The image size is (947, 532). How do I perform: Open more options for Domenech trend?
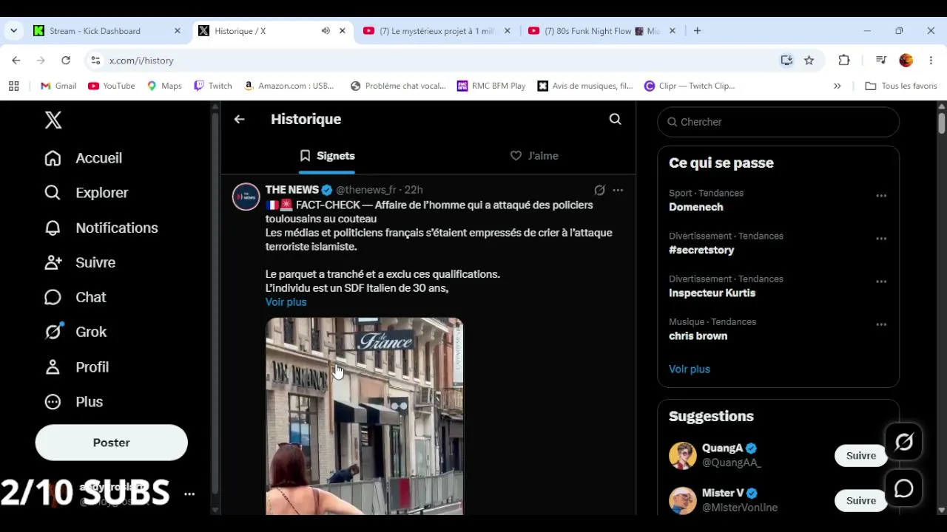click(x=881, y=196)
